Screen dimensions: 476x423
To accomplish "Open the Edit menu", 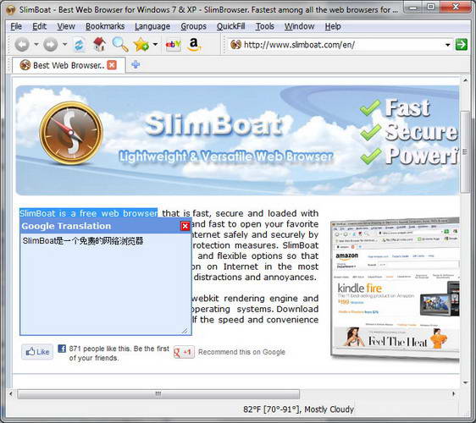I will (x=40, y=26).
